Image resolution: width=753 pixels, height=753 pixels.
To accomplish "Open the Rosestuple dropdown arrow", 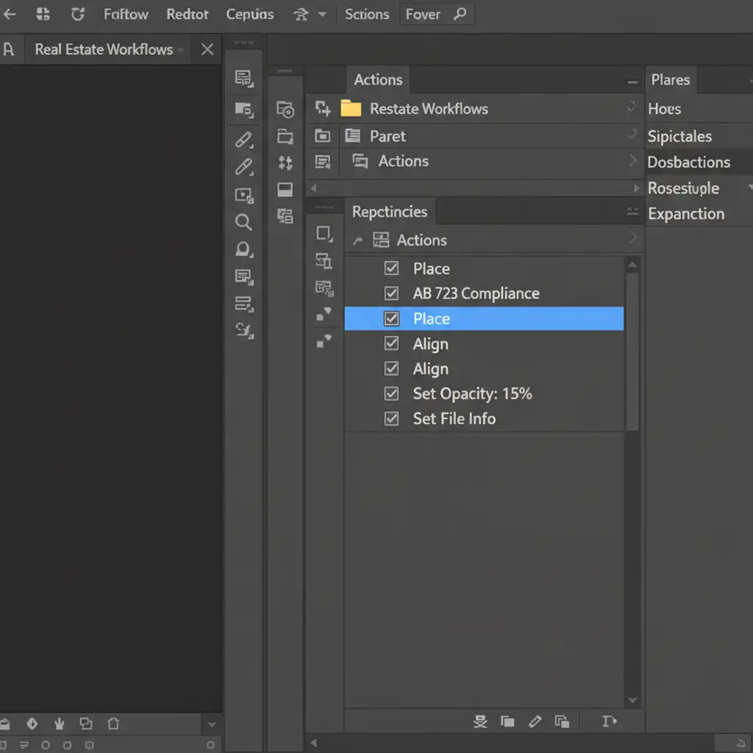I will click(x=749, y=188).
